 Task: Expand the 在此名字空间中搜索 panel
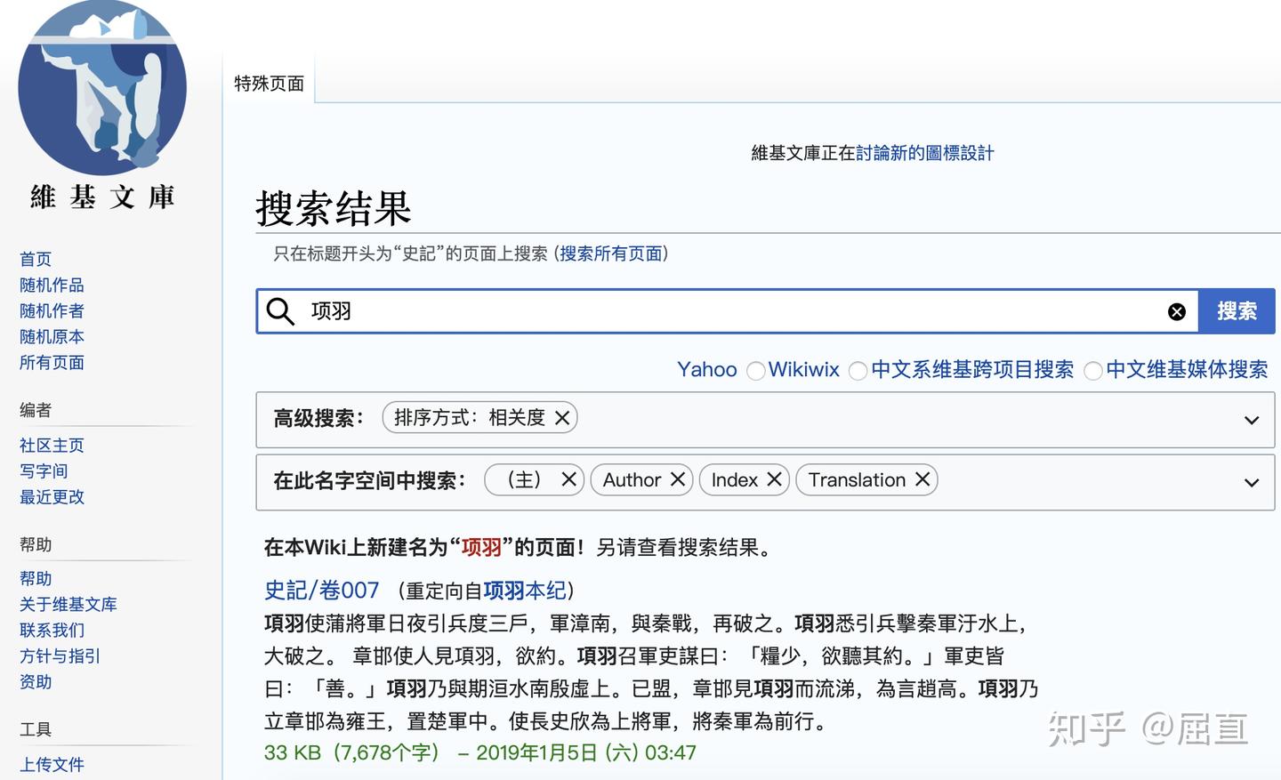tap(1251, 482)
